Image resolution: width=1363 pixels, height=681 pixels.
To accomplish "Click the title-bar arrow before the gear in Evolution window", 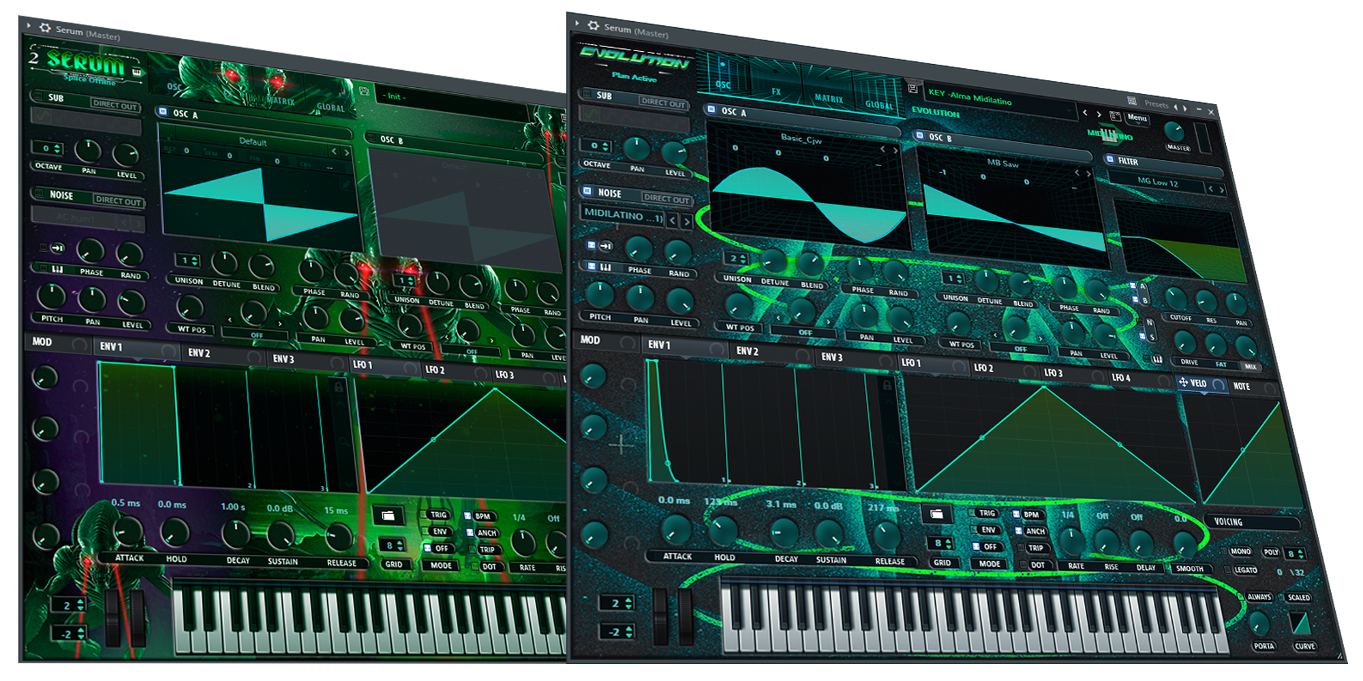I will [x=577, y=23].
